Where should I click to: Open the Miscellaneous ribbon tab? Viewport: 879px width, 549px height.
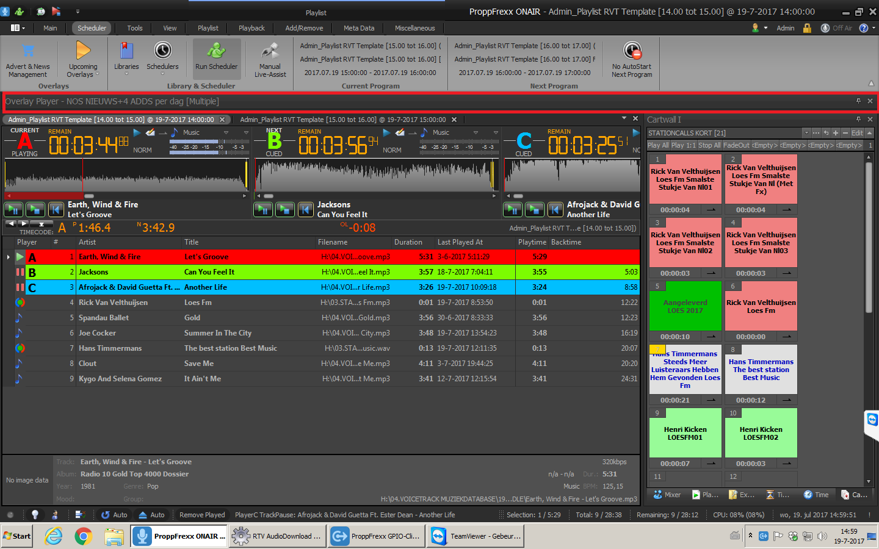[415, 28]
